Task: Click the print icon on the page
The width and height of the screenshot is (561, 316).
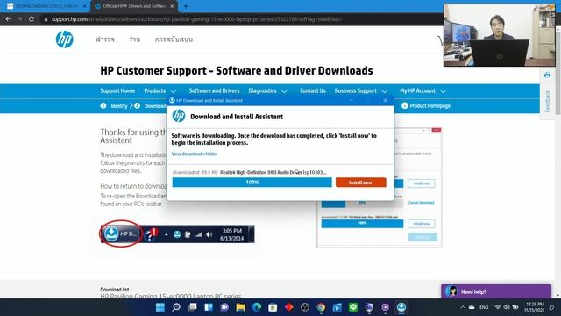Action: pos(547,75)
